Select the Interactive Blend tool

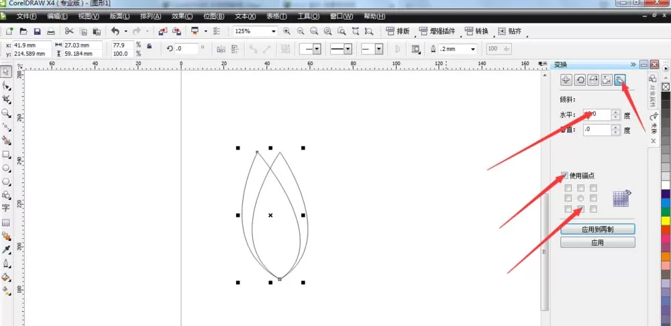point(6,235)
